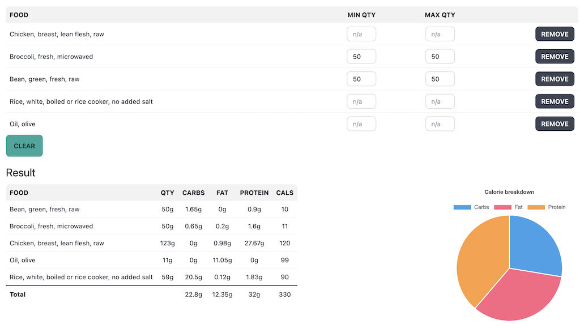580x324 pixels.
Task: Select the green Bean max quantity box
Action: pos(440,79)
